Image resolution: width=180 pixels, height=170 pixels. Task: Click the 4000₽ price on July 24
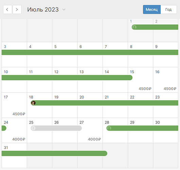19,139
